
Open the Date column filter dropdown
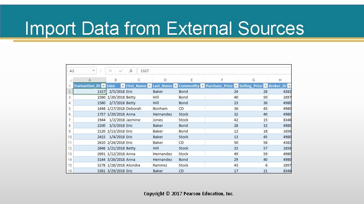[x=123, y=86]
